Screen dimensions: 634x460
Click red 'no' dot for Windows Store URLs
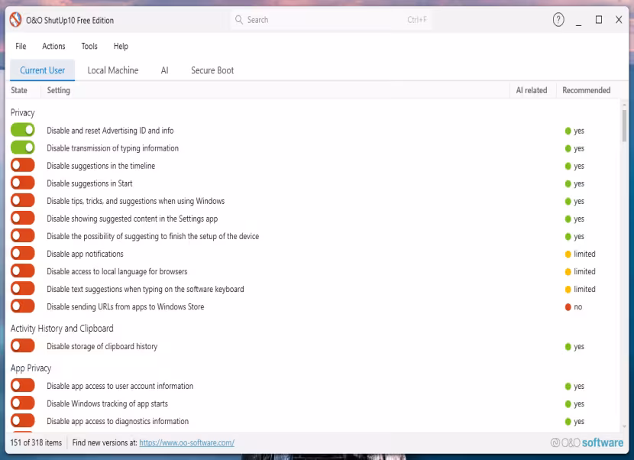568,307
